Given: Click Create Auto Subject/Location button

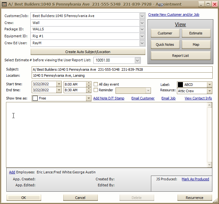Looking at the screenshot, I should (x=88, y=52).
